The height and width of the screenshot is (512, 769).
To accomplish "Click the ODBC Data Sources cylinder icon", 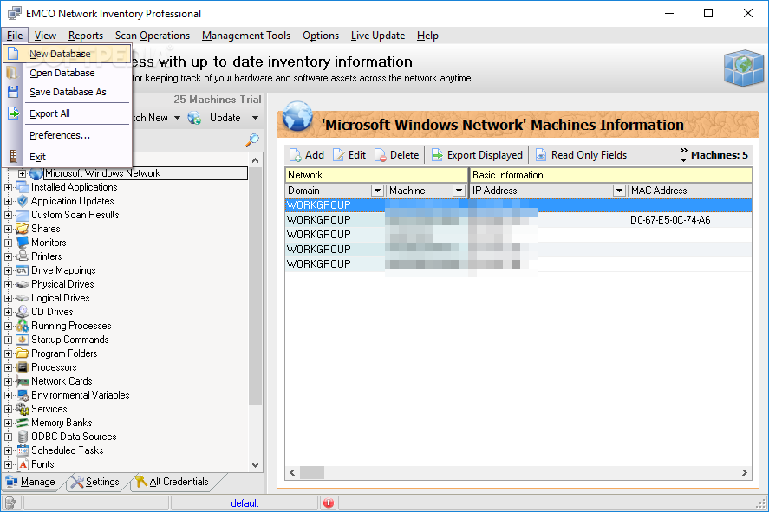I will (x=23, y=437).
